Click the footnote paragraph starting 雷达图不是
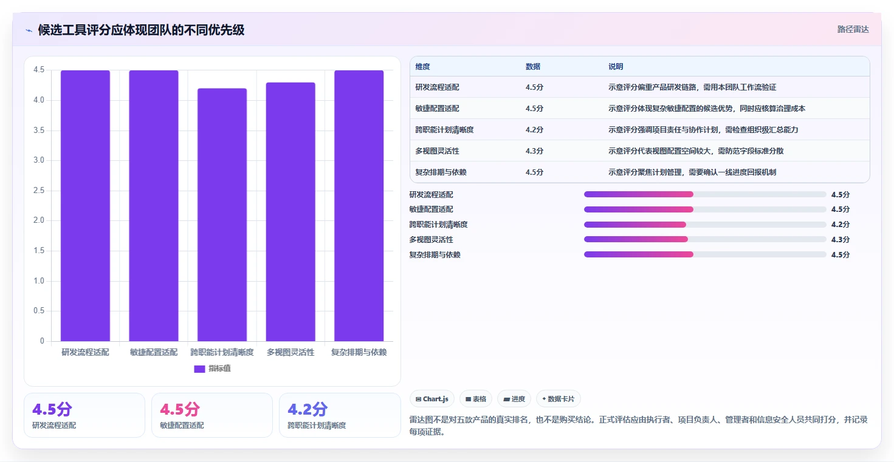 (x=639, y=426)
